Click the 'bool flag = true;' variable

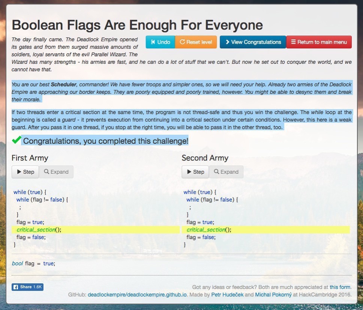(x=34, y=263)
